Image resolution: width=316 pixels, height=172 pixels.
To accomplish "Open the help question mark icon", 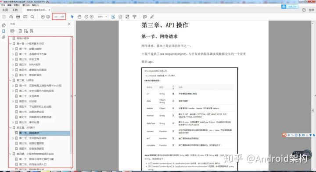I will point(304,10).
